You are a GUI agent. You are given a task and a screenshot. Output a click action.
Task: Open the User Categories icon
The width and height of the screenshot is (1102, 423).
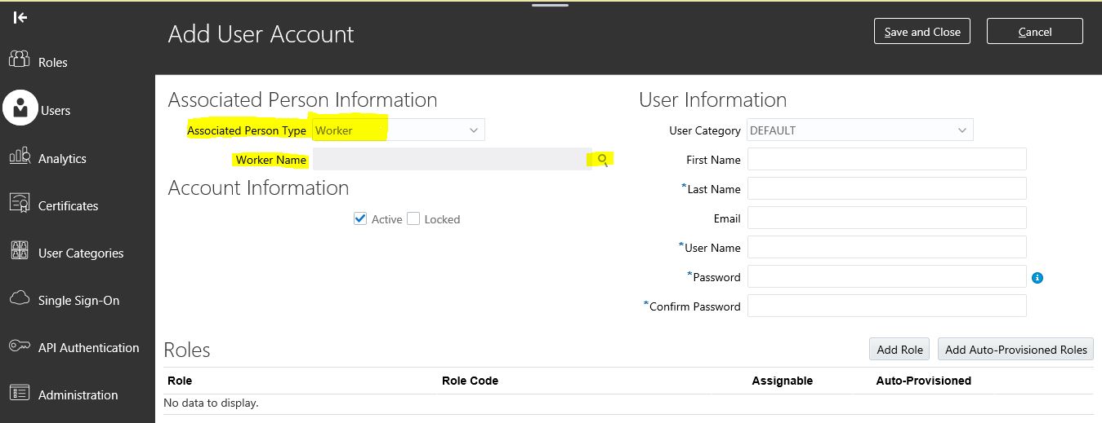pos(20,251)
